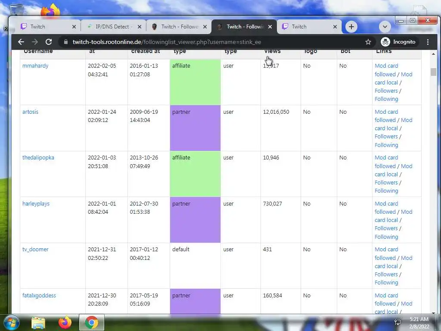Click the page's vertical scrollbar thumb
This screenshot has width=441, height=331.
[433, 72]
